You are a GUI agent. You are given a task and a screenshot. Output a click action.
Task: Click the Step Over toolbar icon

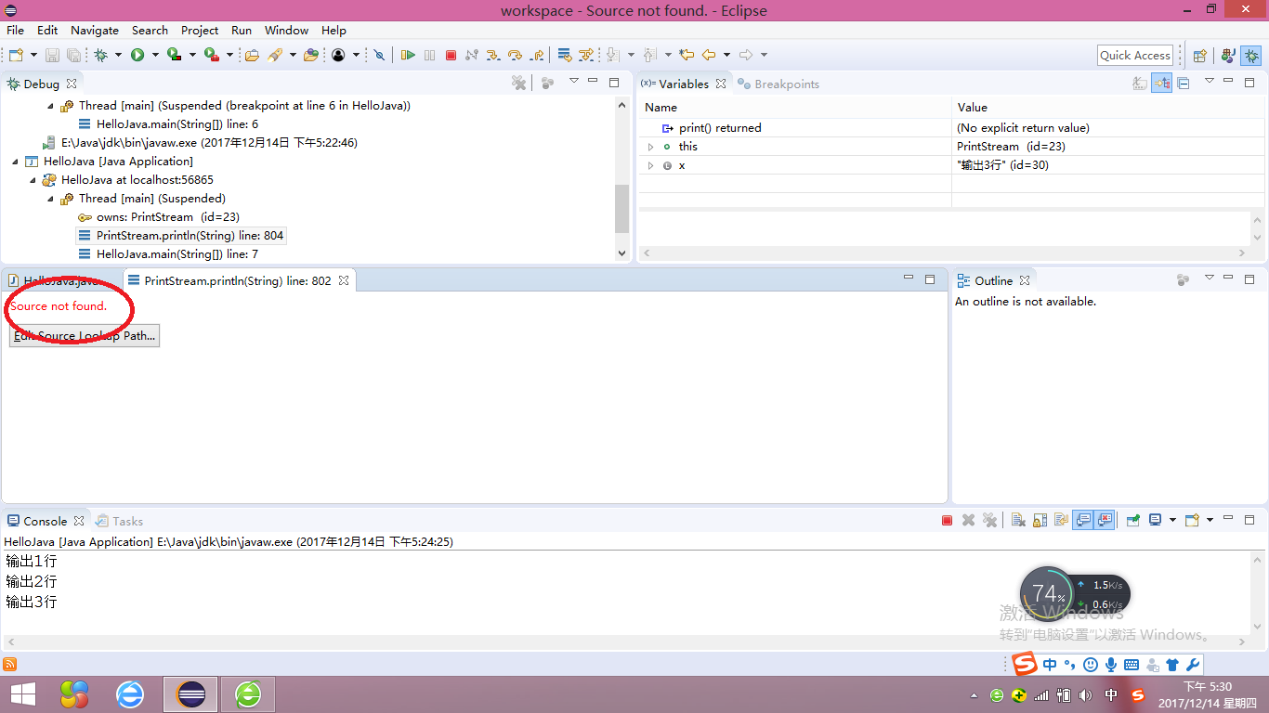(515, 55)
